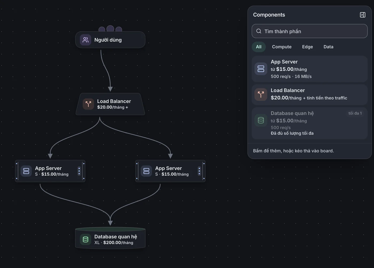Show all components with the All tab

tap(259, 47)
